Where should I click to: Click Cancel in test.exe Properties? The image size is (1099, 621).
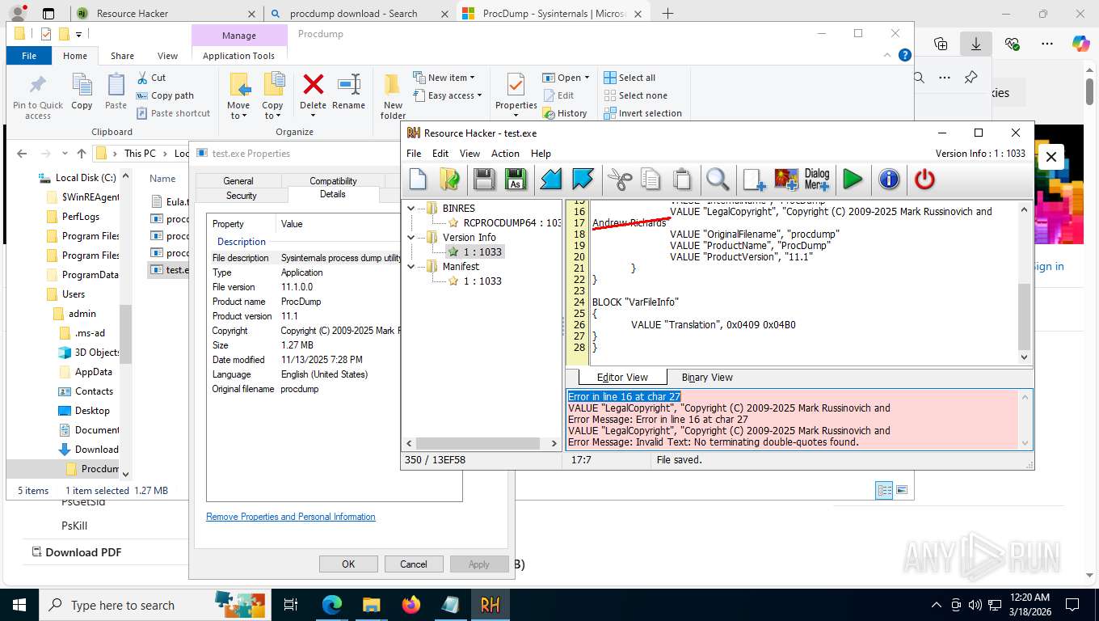pyautogui.click(x=414, y=564)
